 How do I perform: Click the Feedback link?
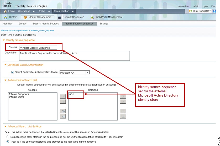pyautogui.click(x=214, y=6)
